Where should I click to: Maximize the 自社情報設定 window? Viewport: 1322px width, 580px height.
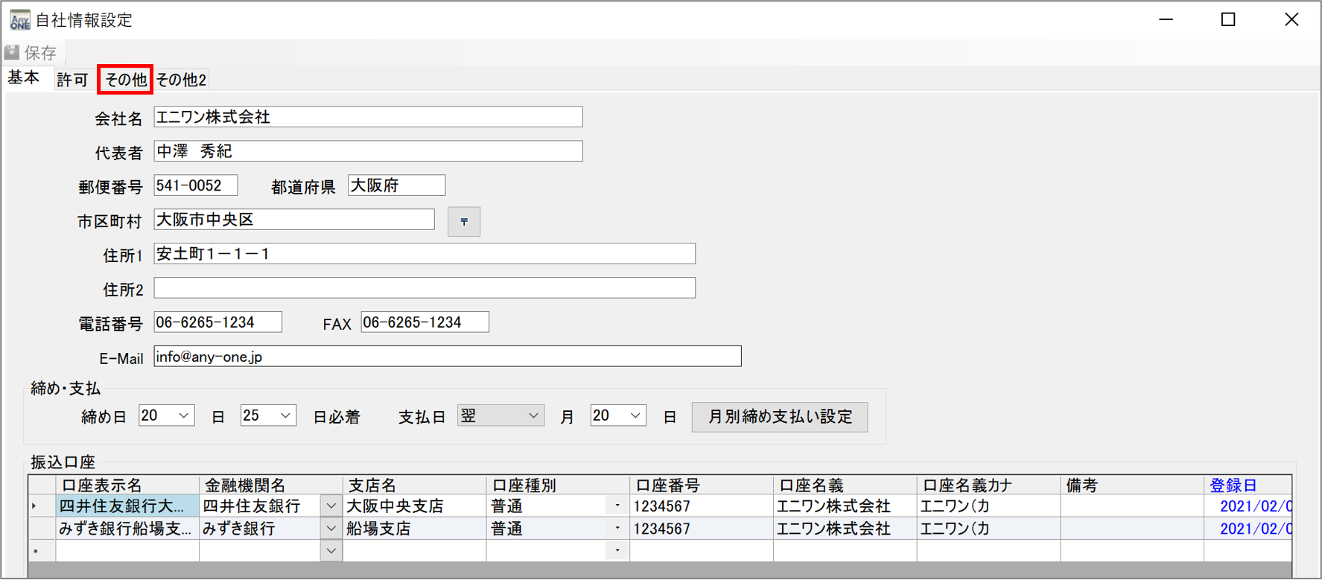pos(1228,20)
